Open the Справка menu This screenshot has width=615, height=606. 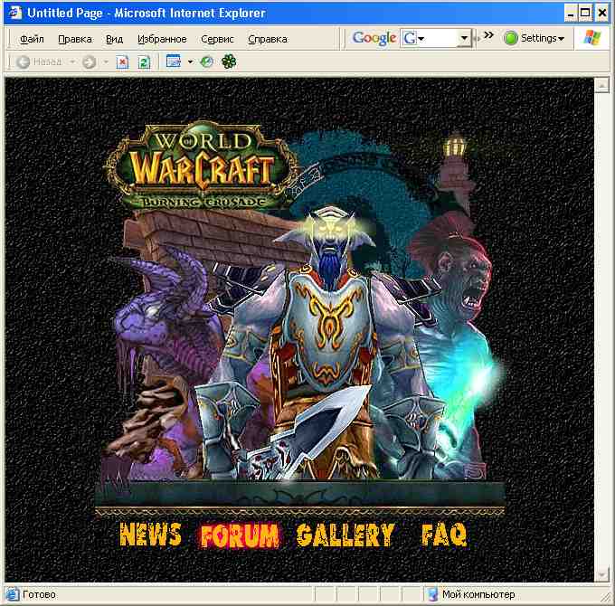pos(268,39)
